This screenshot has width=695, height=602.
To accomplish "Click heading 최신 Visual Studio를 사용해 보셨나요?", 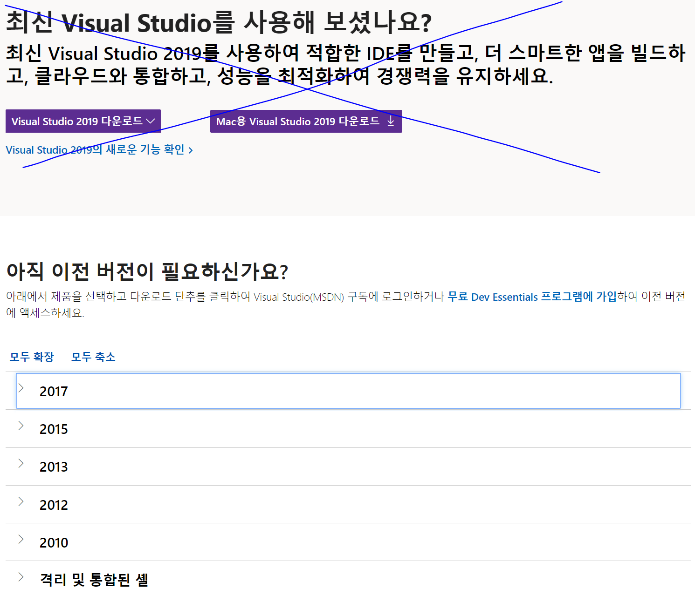I will [219, 22].
